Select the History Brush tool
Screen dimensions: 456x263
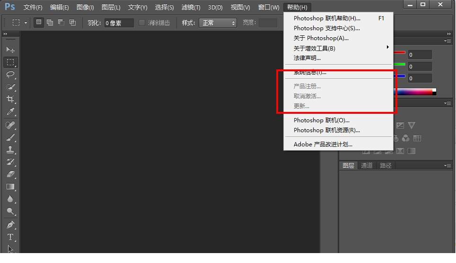tap(10, 161)
